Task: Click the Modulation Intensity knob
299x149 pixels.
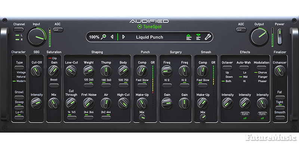Action: pos(262,103)
